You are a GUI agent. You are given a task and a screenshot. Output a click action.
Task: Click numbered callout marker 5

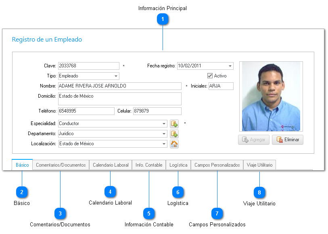(149, 213)
